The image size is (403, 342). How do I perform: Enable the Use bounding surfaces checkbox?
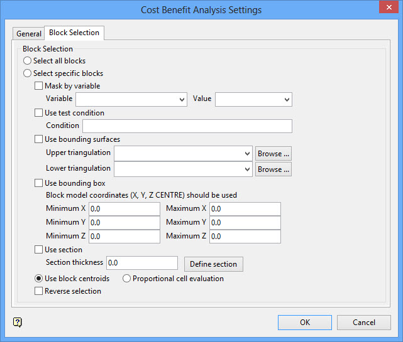[x=39, y=139]
